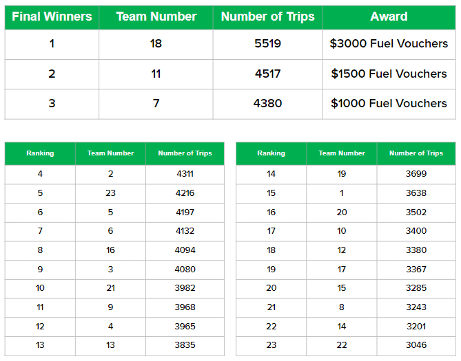Image resolution: width=461 pixels, height=361 pixels.
Task: Select trips value 3046 in last row
Action: click(x=416, y=345)
